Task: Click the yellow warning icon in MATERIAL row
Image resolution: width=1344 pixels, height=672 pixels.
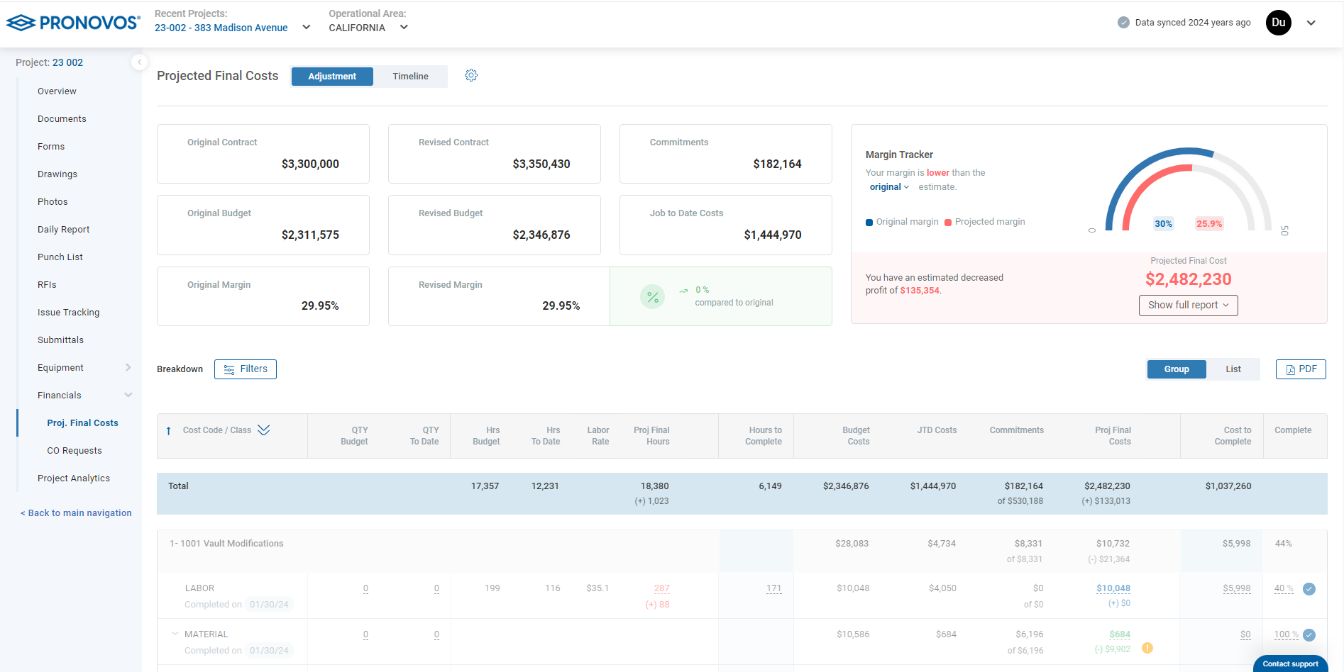Action: coord(1147,648)
